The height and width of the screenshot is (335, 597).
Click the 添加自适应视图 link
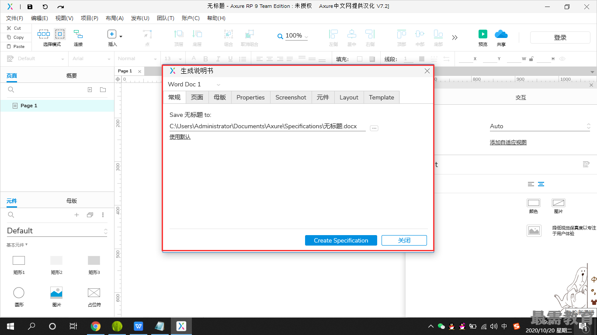508,143
